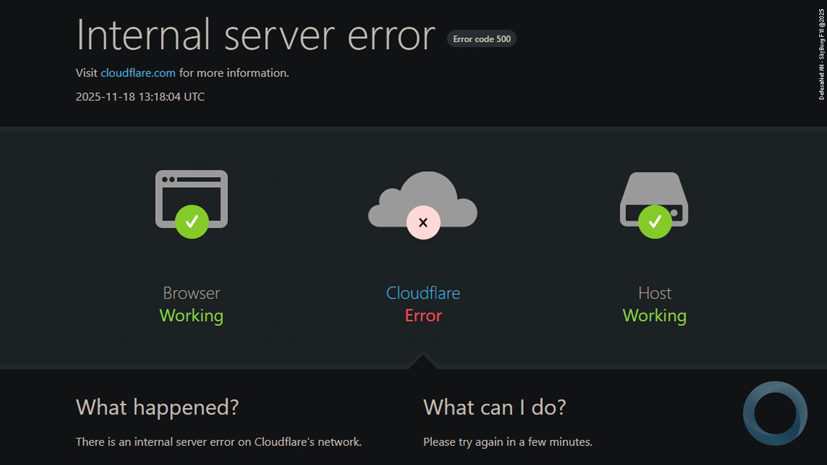Click the What can I do? heading
Viewport: 827px width, 465px height.
coord(494,407)
